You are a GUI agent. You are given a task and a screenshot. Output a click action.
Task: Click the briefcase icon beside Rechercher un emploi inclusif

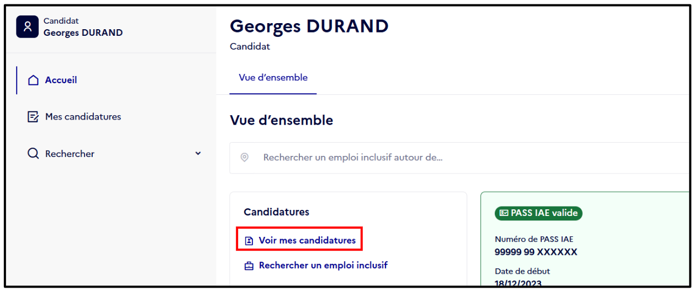click(x=249, y=266)
